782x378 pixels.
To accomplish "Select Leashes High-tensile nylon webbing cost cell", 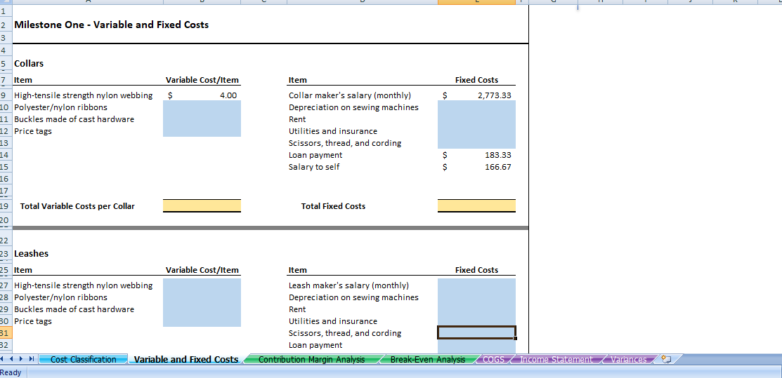I will click(202, 285).
